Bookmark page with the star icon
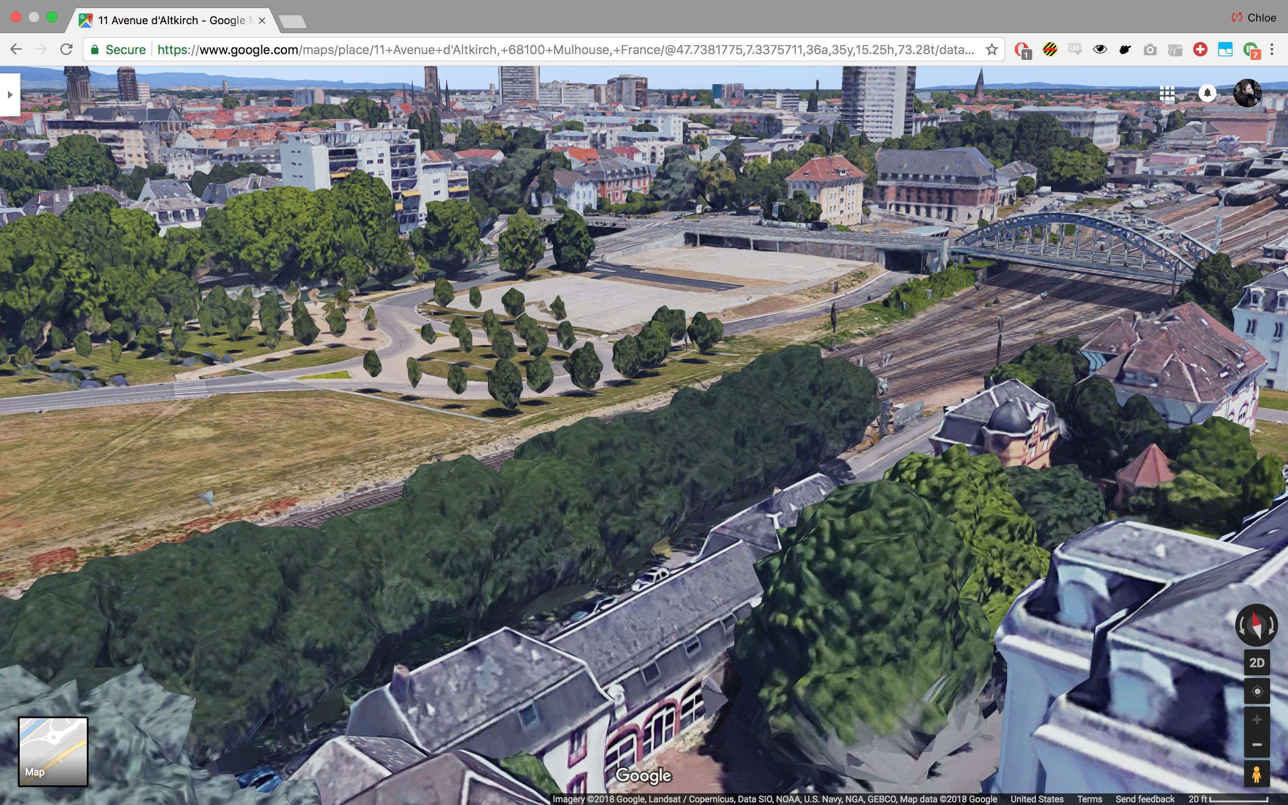Viewport: 1288px width, 805px height. 991,50
